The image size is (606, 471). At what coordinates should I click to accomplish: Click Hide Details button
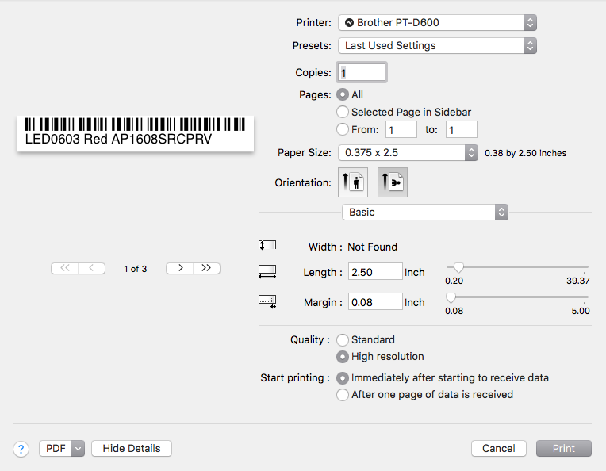click(132, 449)
